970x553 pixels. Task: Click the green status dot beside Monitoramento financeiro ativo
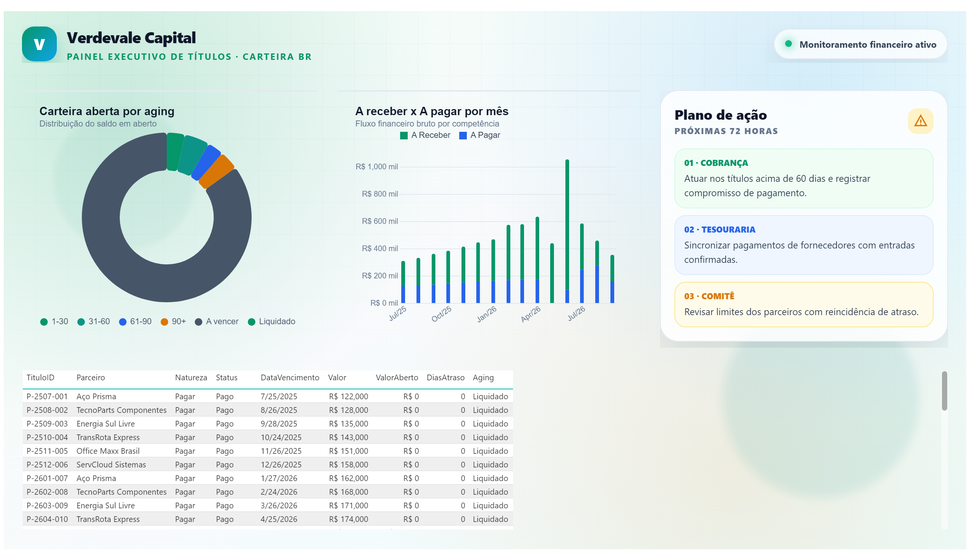788,44
